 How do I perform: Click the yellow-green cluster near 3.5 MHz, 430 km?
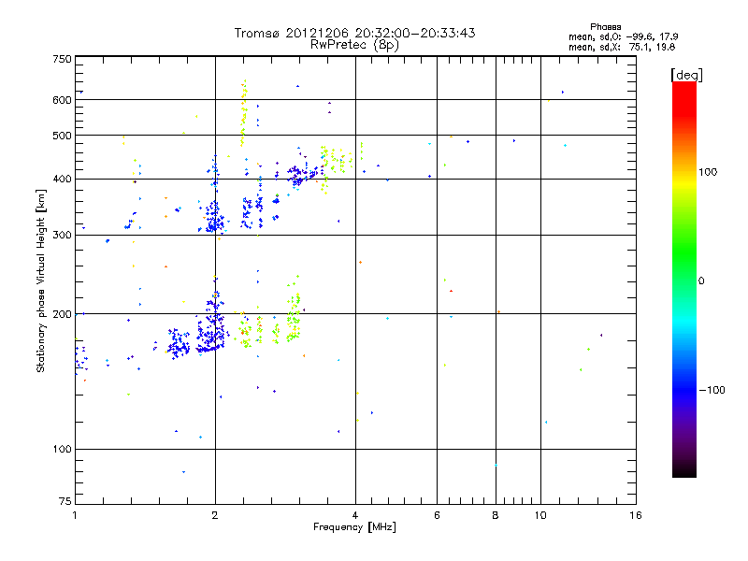[x=335, y=162]
